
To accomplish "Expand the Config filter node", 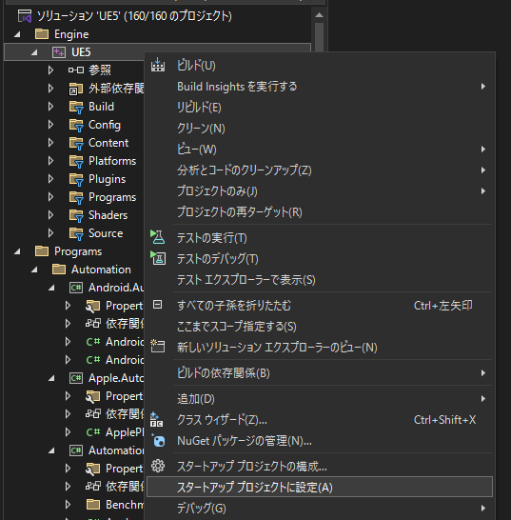I will tap(50, 125).
